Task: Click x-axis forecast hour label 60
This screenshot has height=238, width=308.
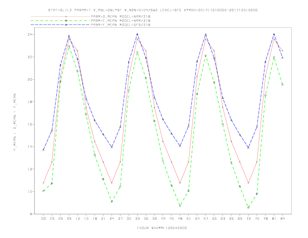Action: tap(214, 219)
